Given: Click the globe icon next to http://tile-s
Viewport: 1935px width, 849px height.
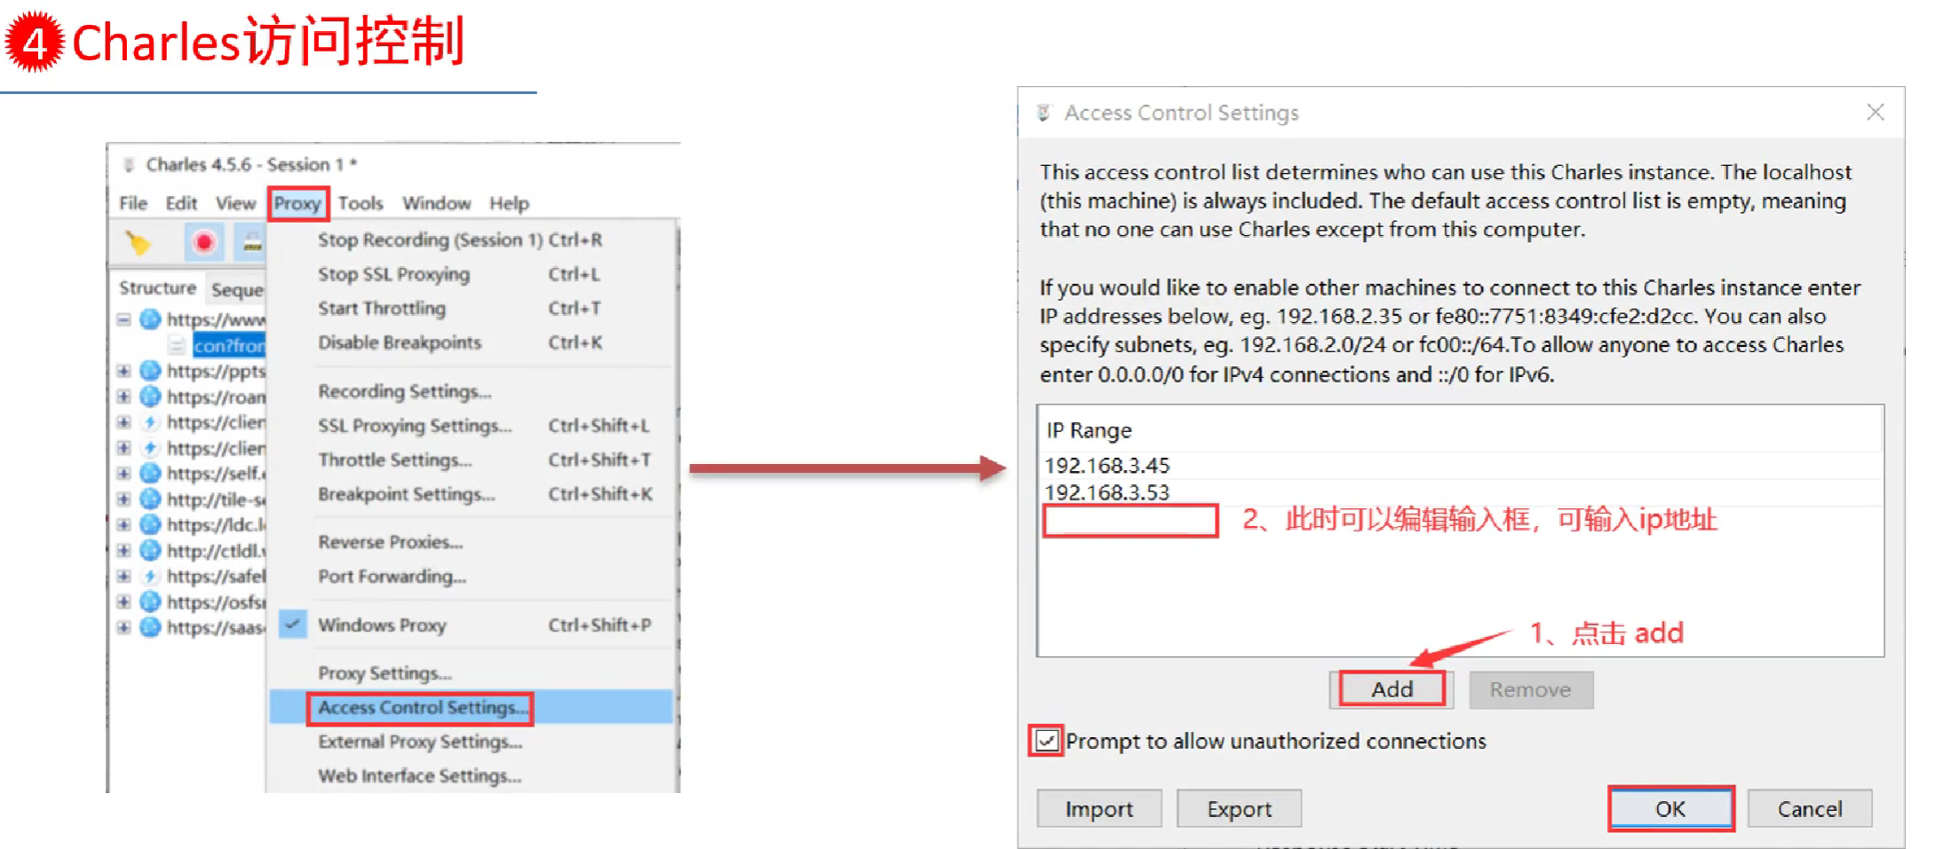Looking at the screenshot, I should (151, 499).
